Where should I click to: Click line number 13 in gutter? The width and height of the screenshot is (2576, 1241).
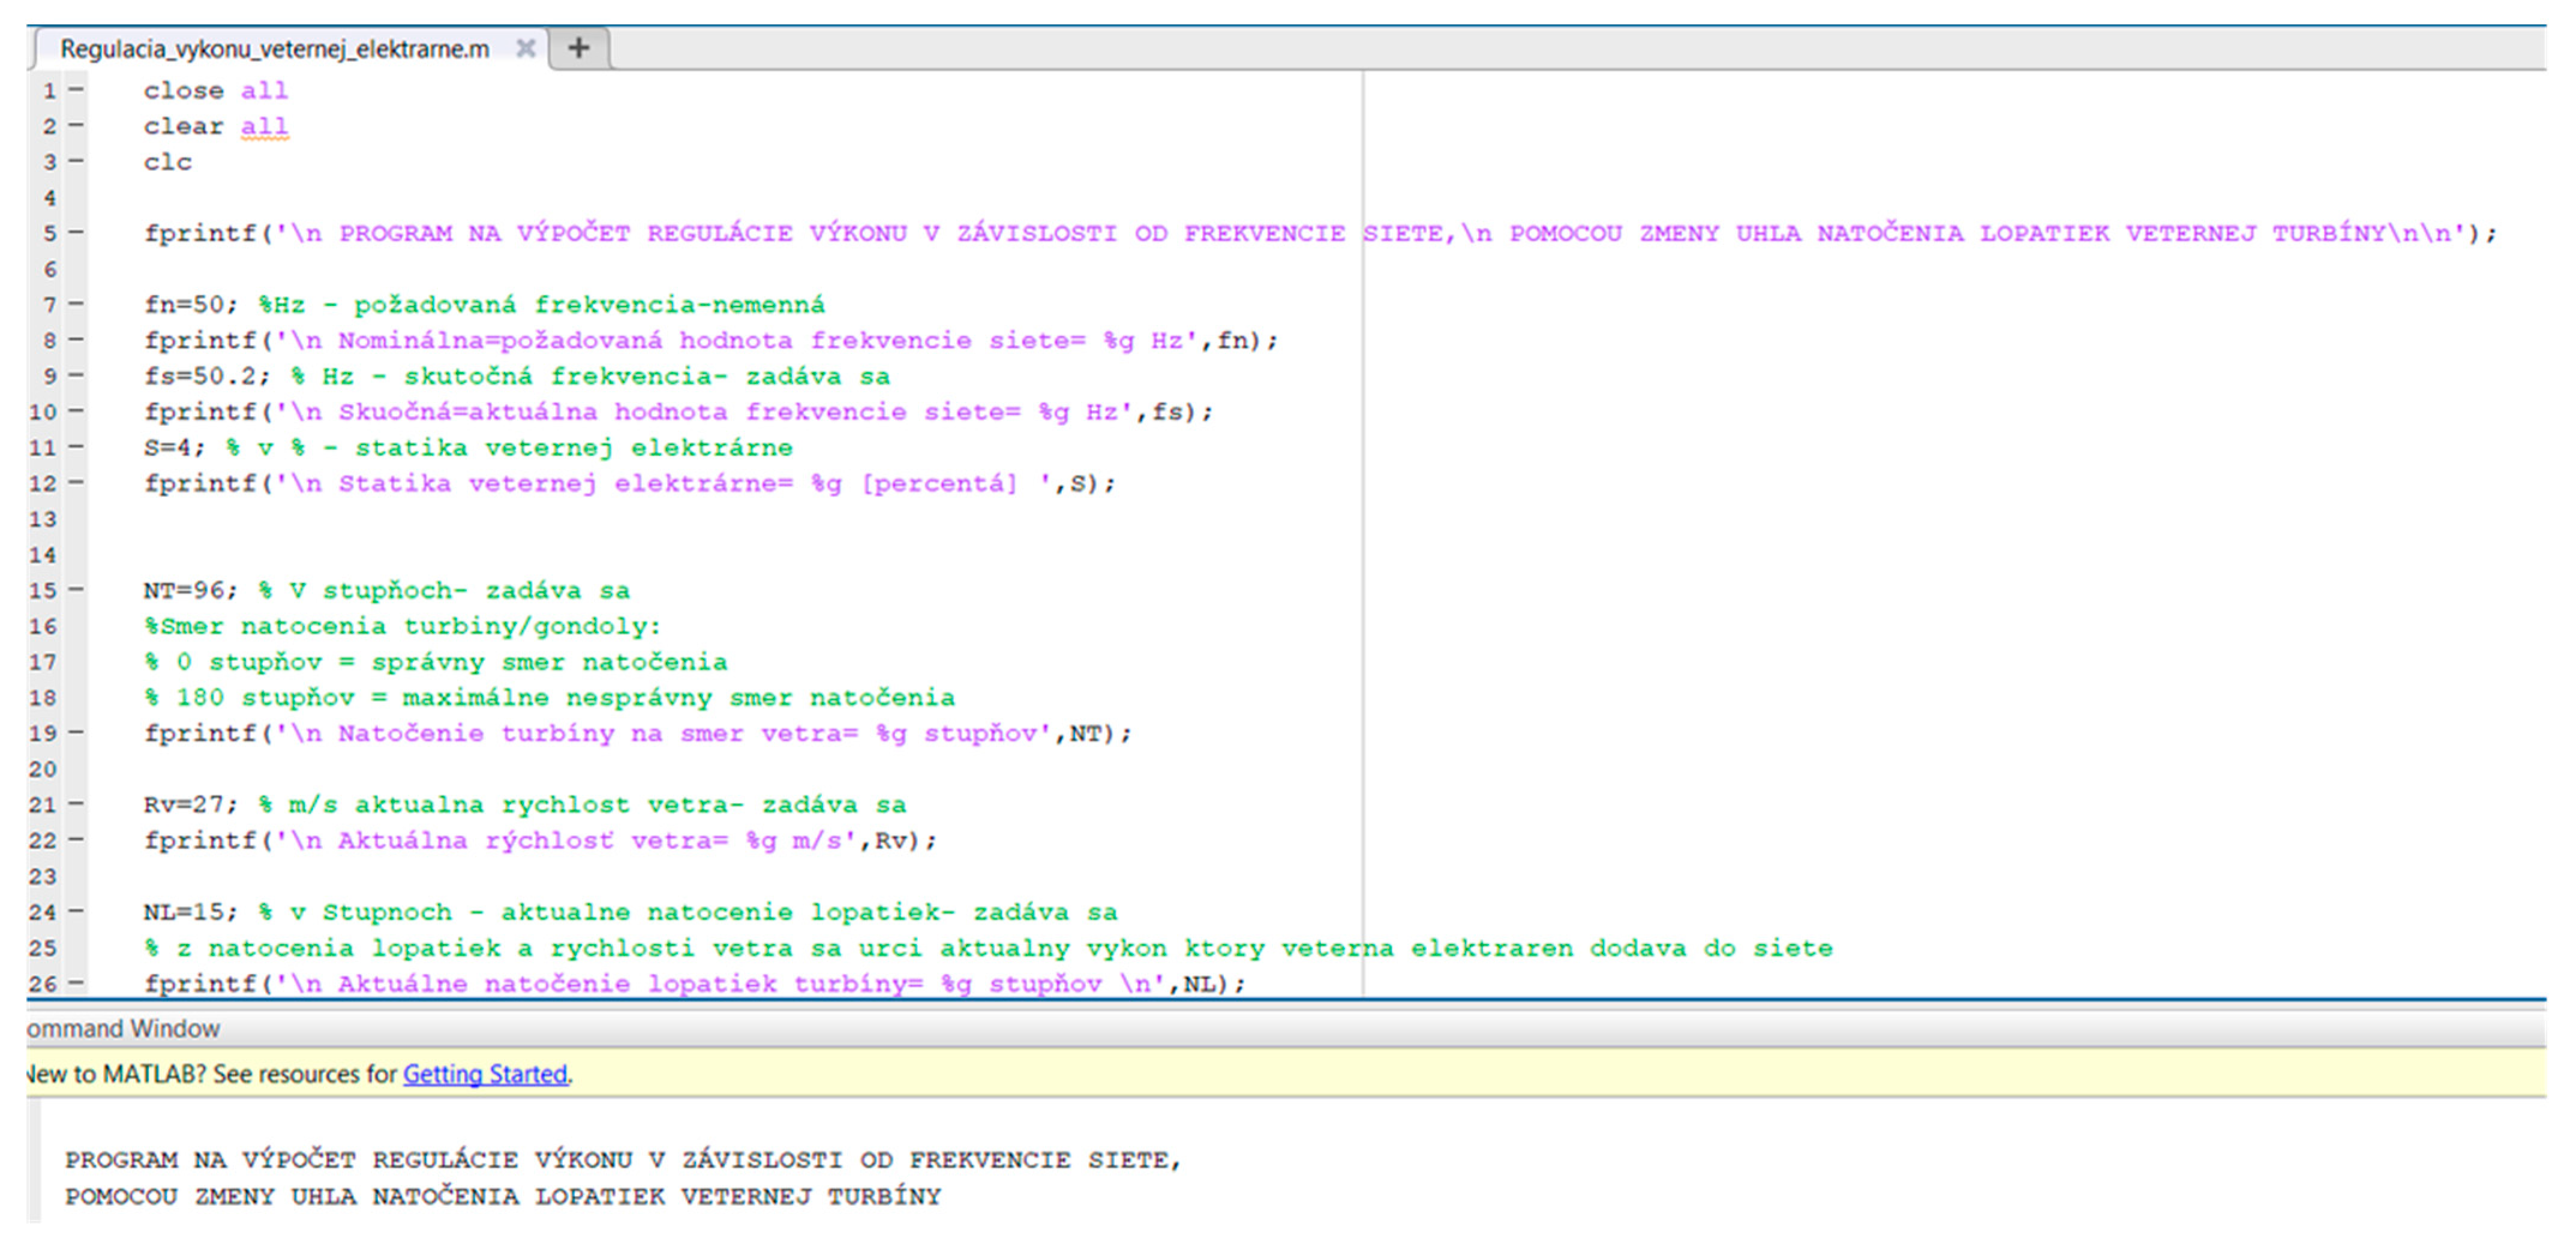[43, 519]
